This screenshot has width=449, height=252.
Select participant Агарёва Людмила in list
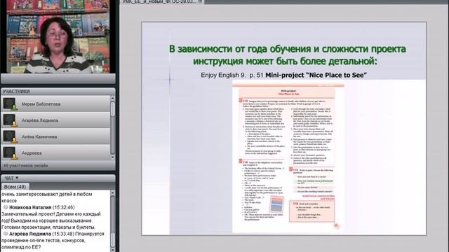coord(56,120)
